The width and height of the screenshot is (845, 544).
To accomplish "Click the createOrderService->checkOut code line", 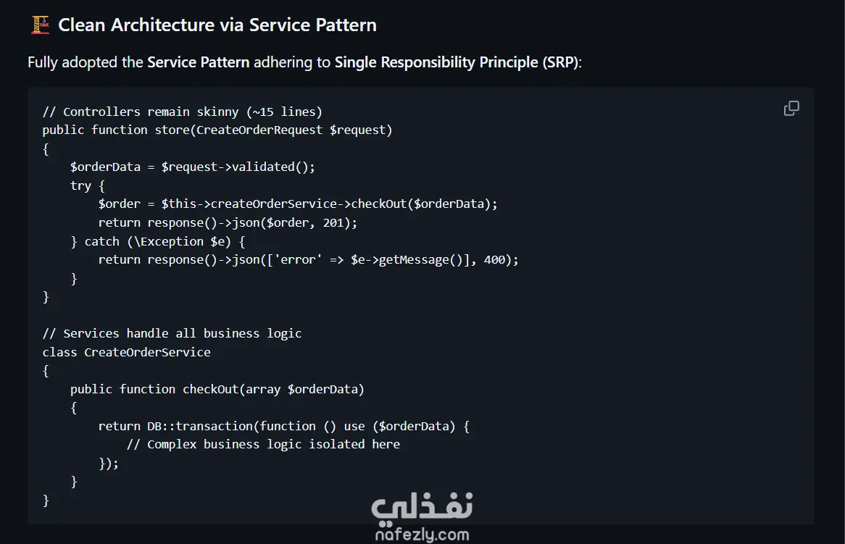I will pyautogui.click(x=298, y=204).
